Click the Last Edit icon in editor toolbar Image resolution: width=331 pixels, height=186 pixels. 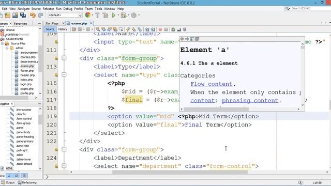(74, 29)
